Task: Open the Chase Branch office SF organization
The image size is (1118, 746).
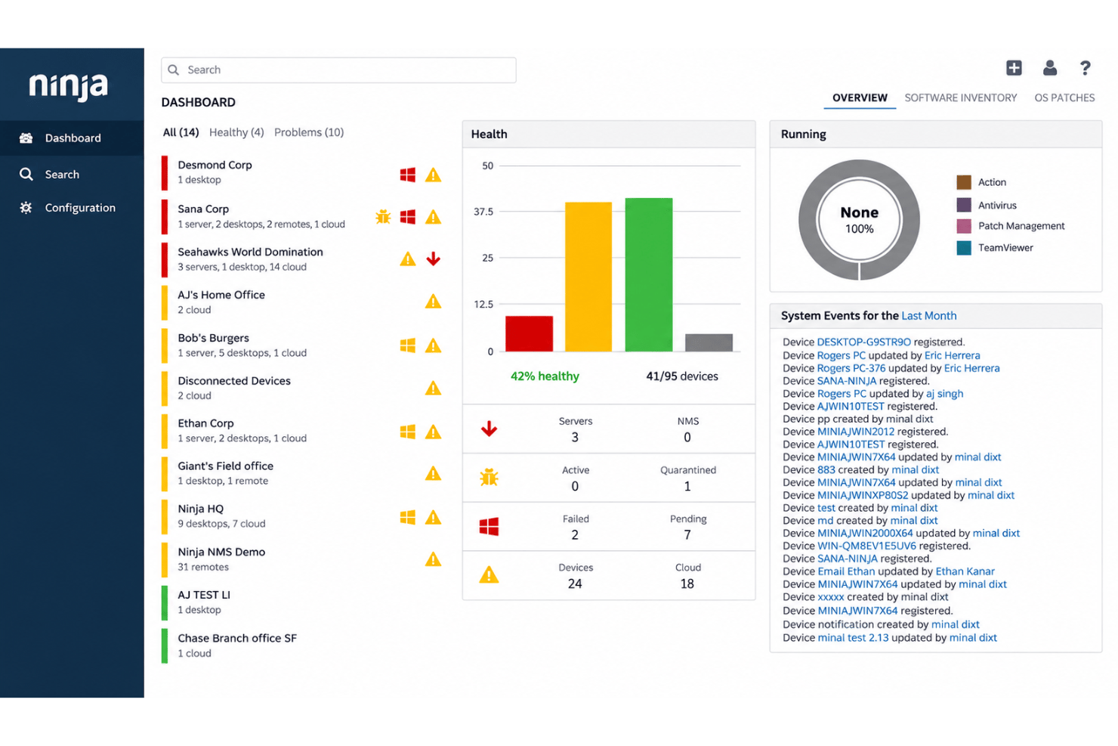Action: (x=304, y=645)
